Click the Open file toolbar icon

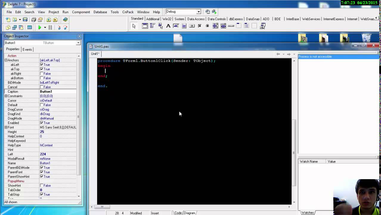(14, 20)
